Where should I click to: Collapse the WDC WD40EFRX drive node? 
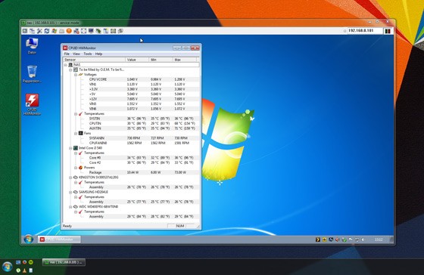70,207
